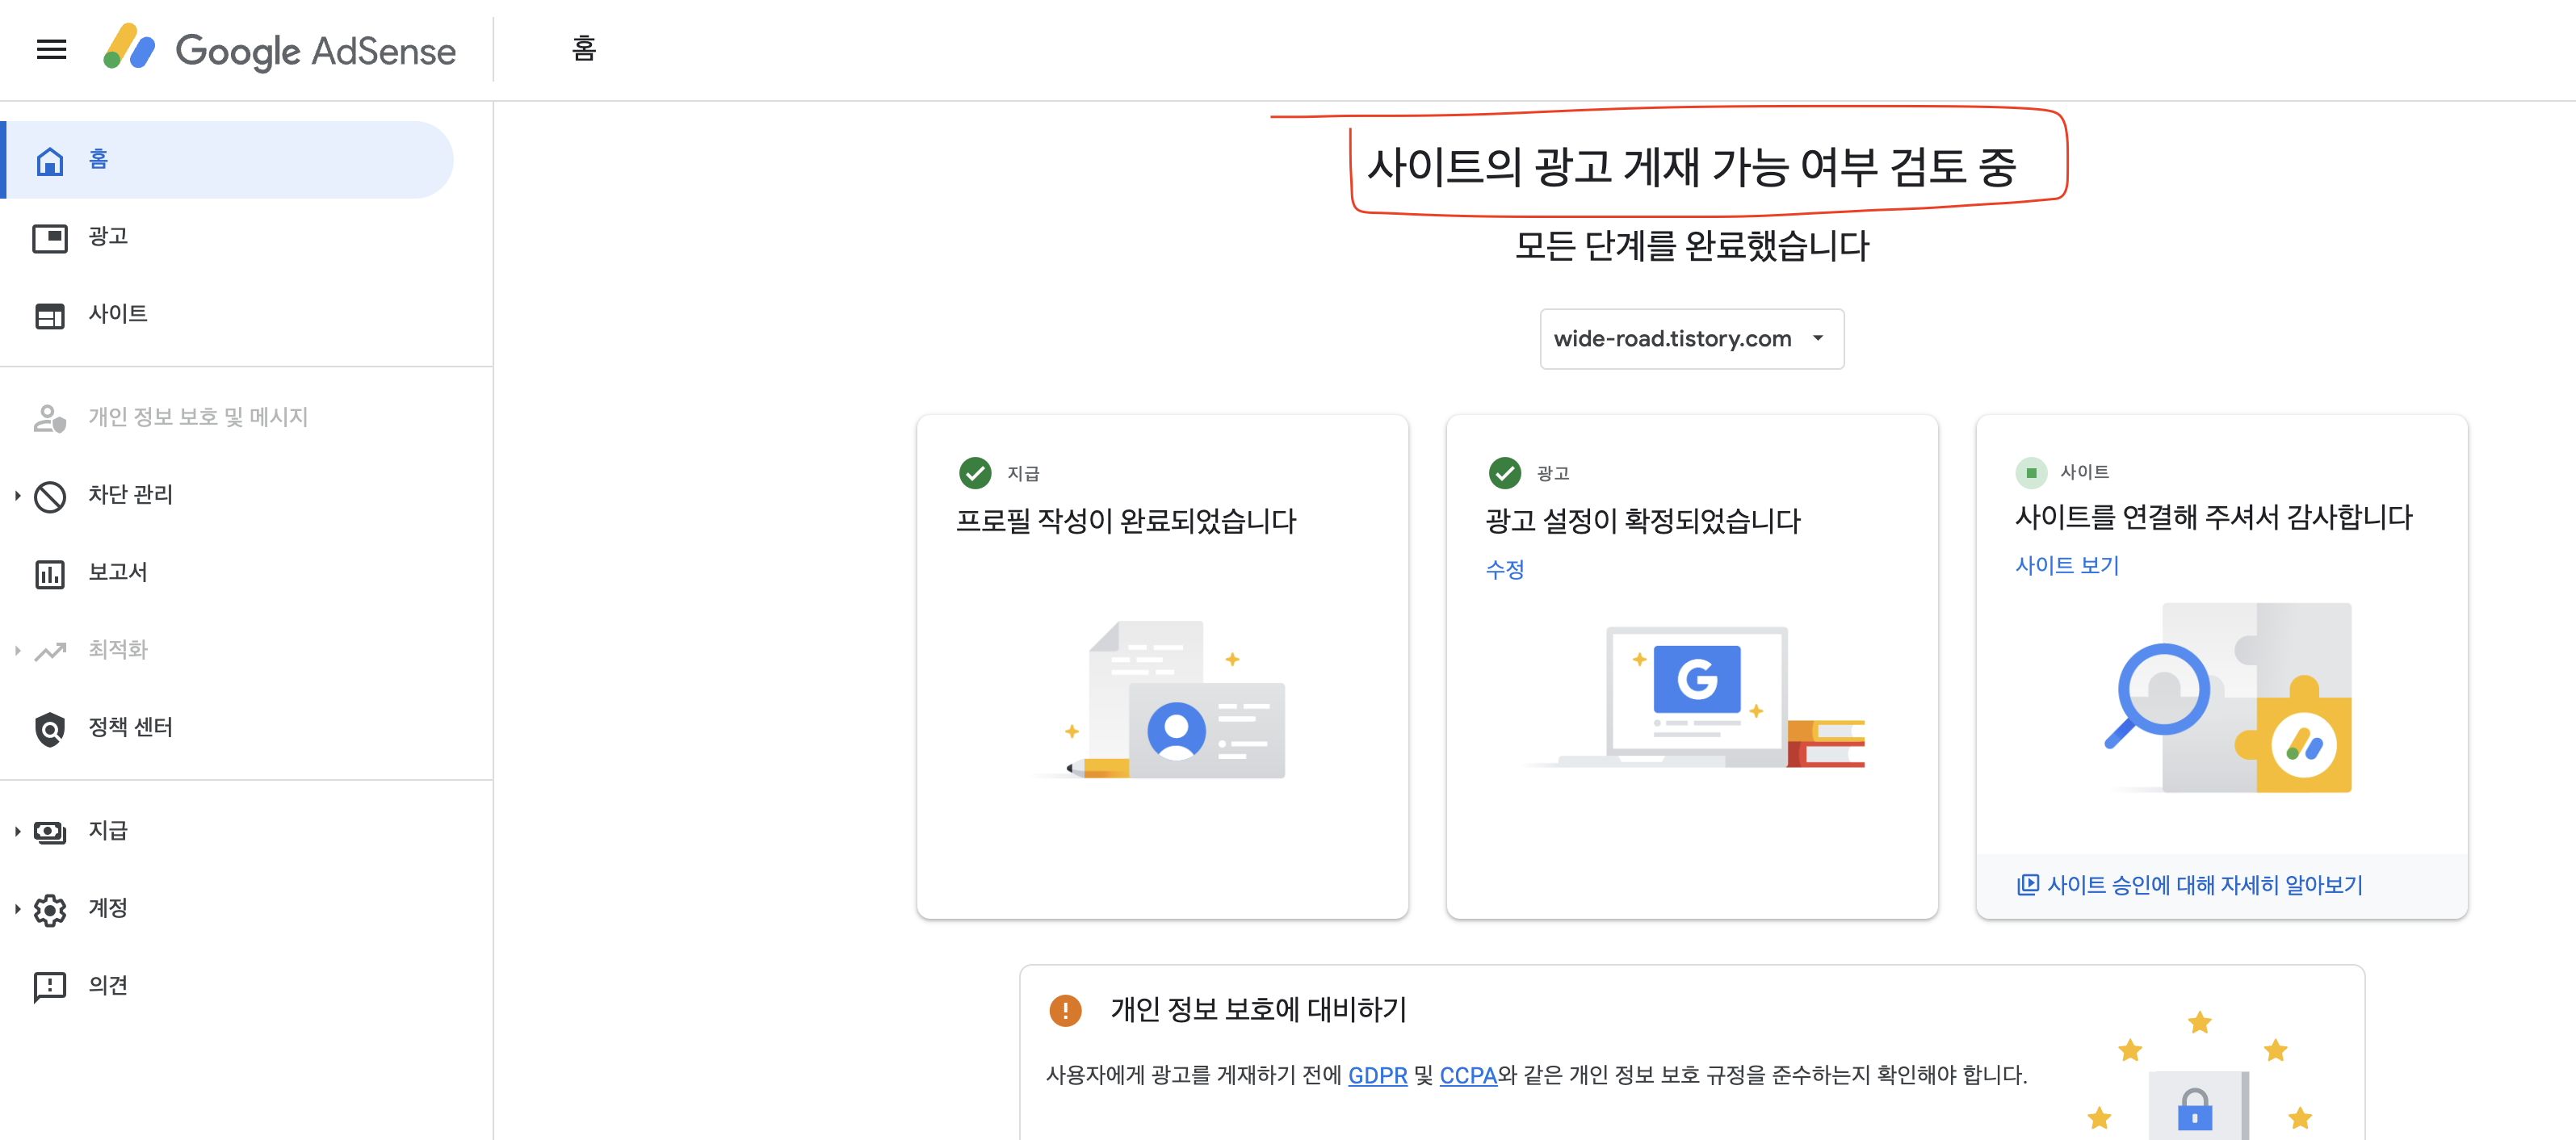Viewport: 2576px width, 1140px height.
Task: Click the video icon beside 사이트 승인 link
Action: 2027,884
